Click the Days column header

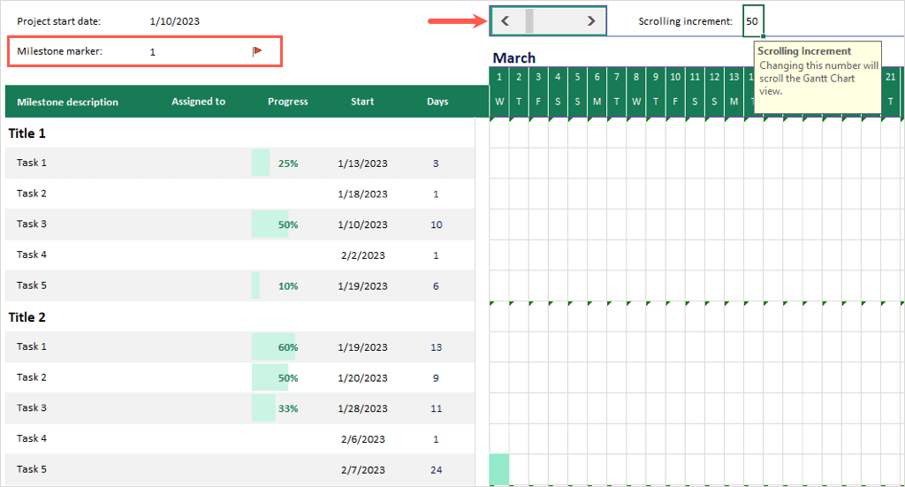437,102
